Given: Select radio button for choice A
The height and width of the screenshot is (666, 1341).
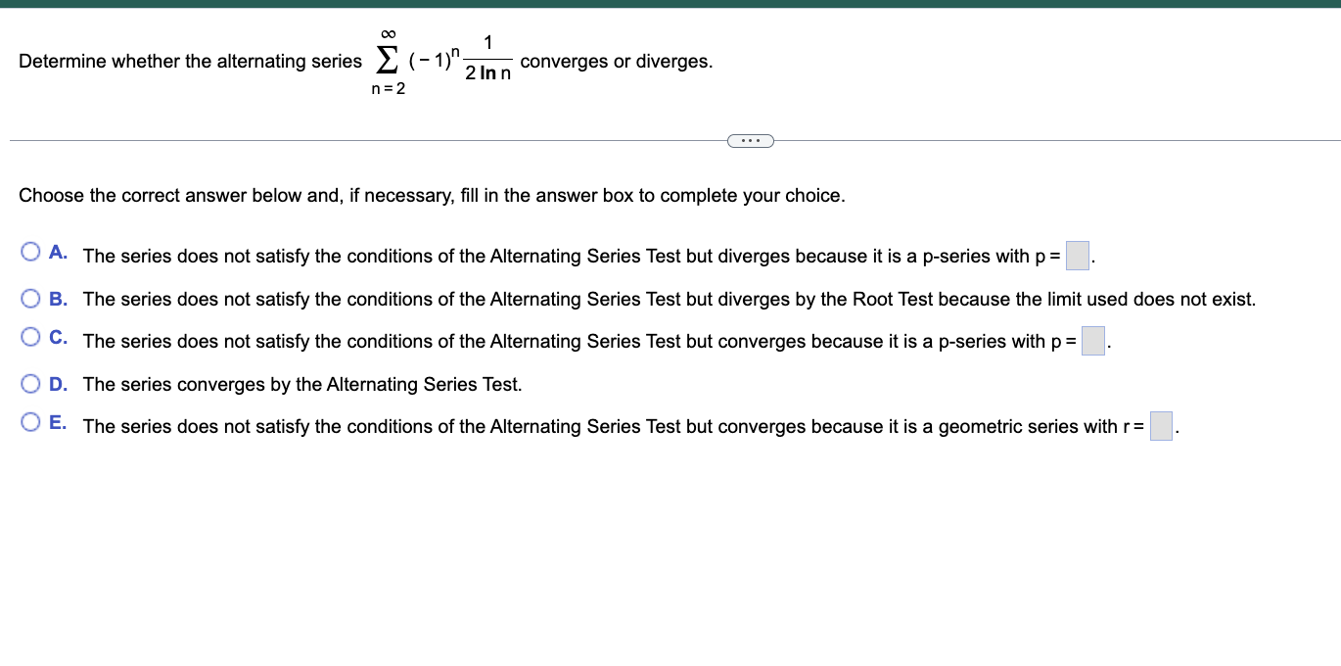Looking at the screenshot, I should pyautogui.click(x=30, y=252).
